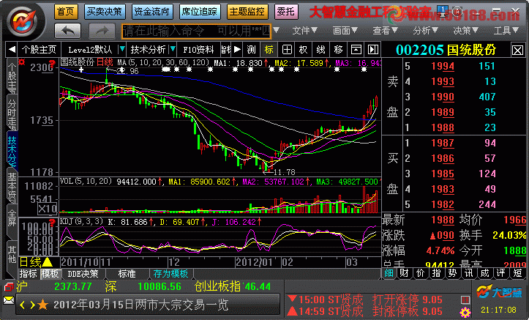Click the 测 toolbar button

click(252, 50)
